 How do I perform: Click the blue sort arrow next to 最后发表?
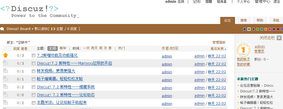(x=225, y=49)
